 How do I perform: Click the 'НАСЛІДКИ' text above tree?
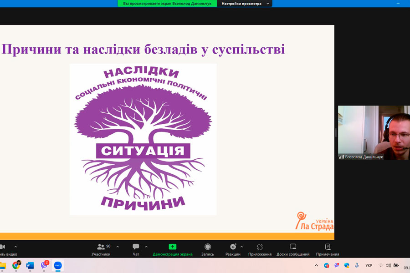pos(141,73)
